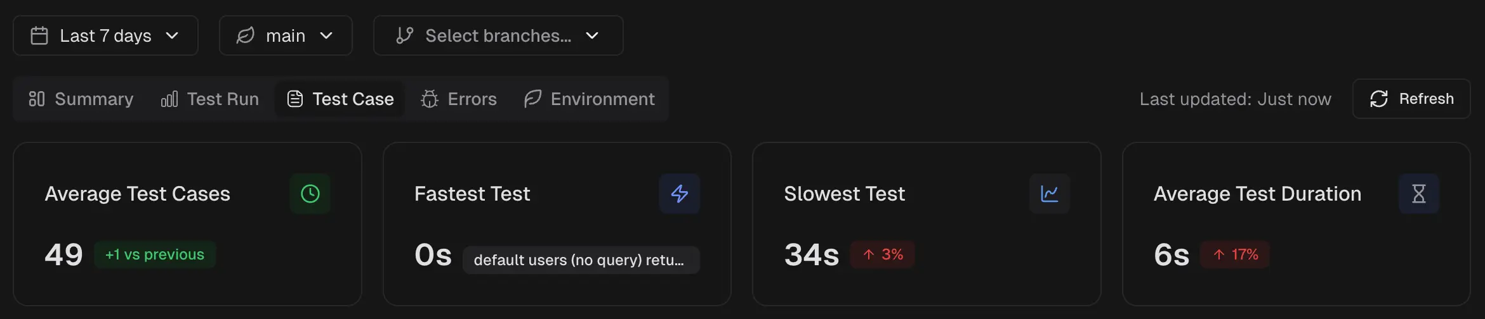Go to the Environment tab
The width and height of the screenshot is (1485, 319).
coord(590,99)
